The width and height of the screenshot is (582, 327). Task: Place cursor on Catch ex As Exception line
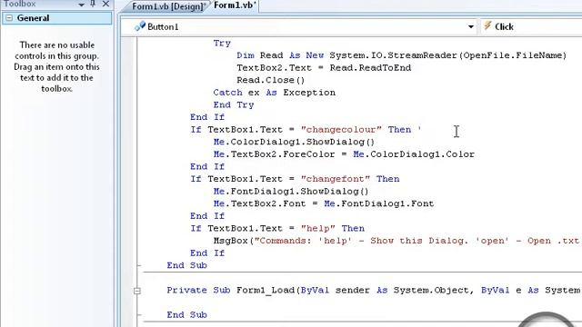click(275, 93)
